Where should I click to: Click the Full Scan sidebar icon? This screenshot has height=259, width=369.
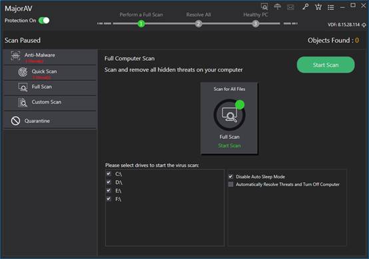point(23,87)
